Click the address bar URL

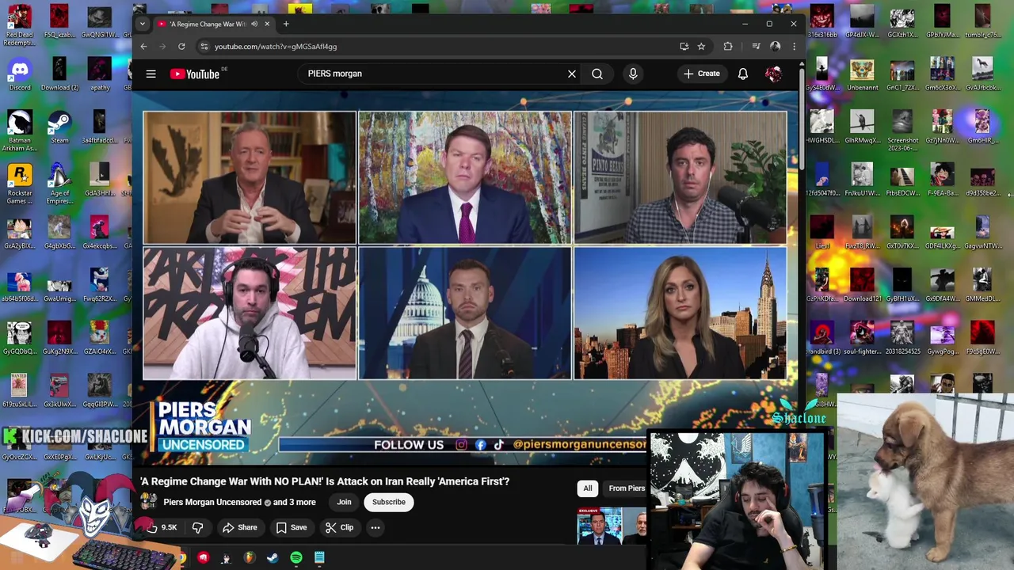click(276, 47)
